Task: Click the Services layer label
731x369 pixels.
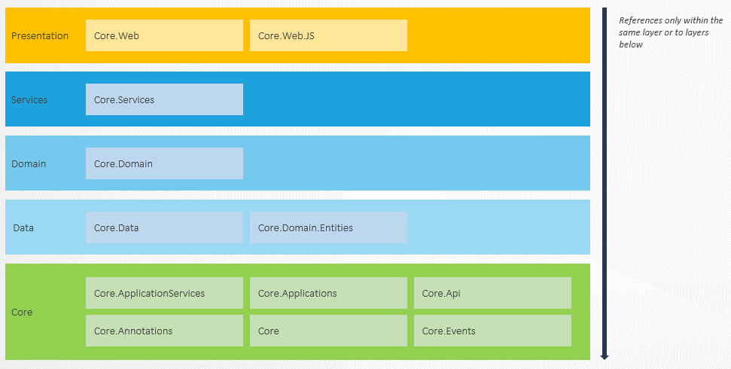Action: coord(29,100)
